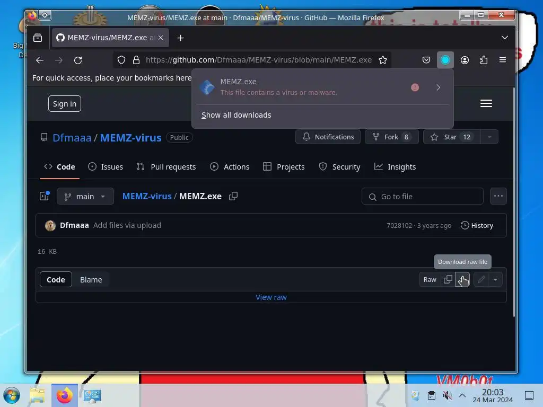Open the Firefox application menu
543x407 pixels.
click(503, 60)
